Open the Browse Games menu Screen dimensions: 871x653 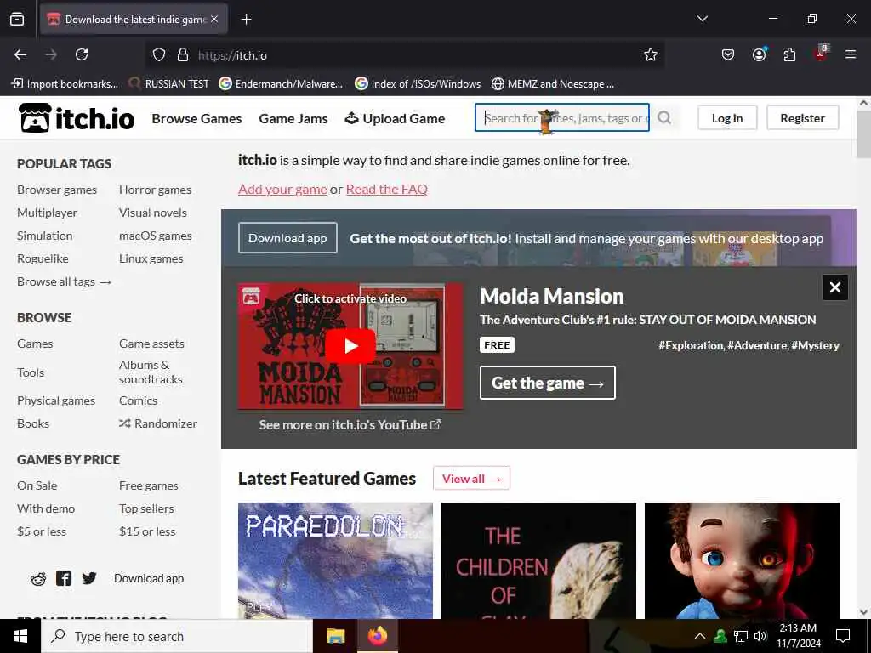[196, 118]
